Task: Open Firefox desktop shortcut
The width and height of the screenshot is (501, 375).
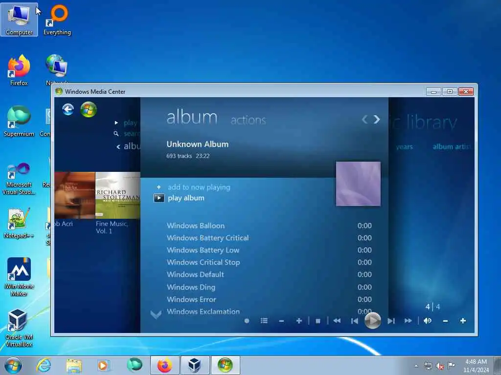Action: (x=19, y=70)
